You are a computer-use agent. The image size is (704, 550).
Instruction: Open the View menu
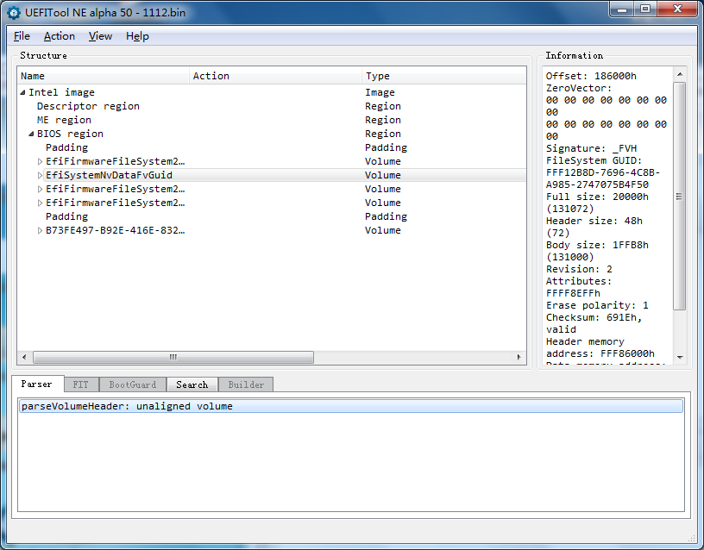(100, 36)
